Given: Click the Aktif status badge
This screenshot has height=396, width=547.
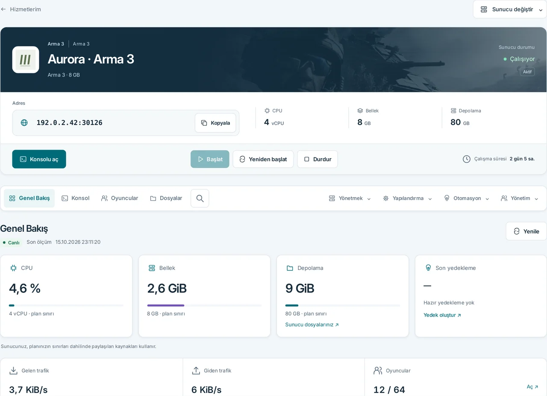Looking at the screenshot, I should tap(527, 72).
